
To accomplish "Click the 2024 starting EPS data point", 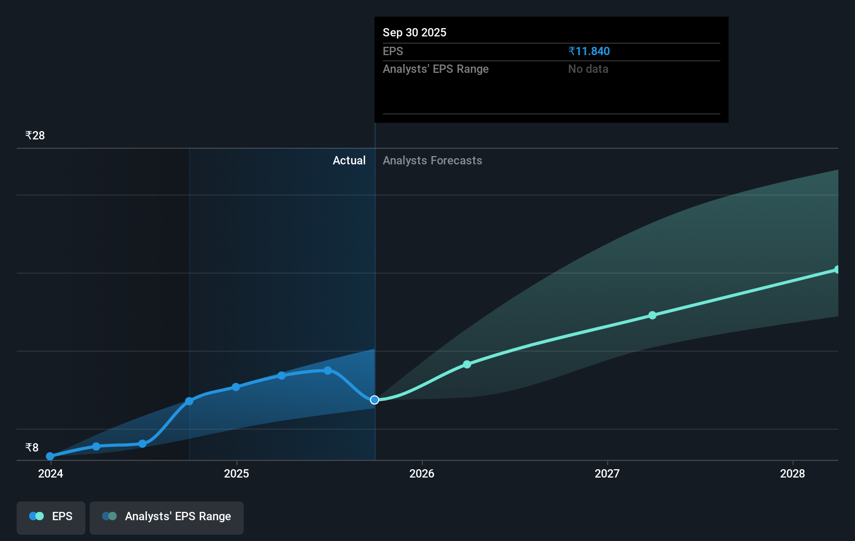I will point(50,456).
